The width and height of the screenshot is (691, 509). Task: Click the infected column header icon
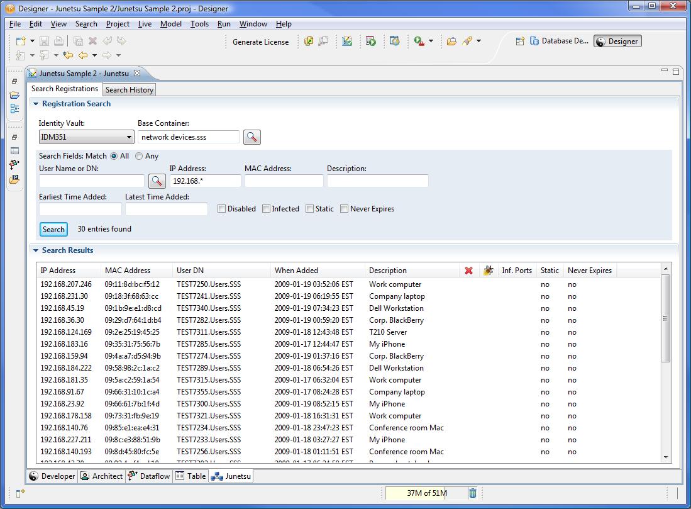(488, 271)
